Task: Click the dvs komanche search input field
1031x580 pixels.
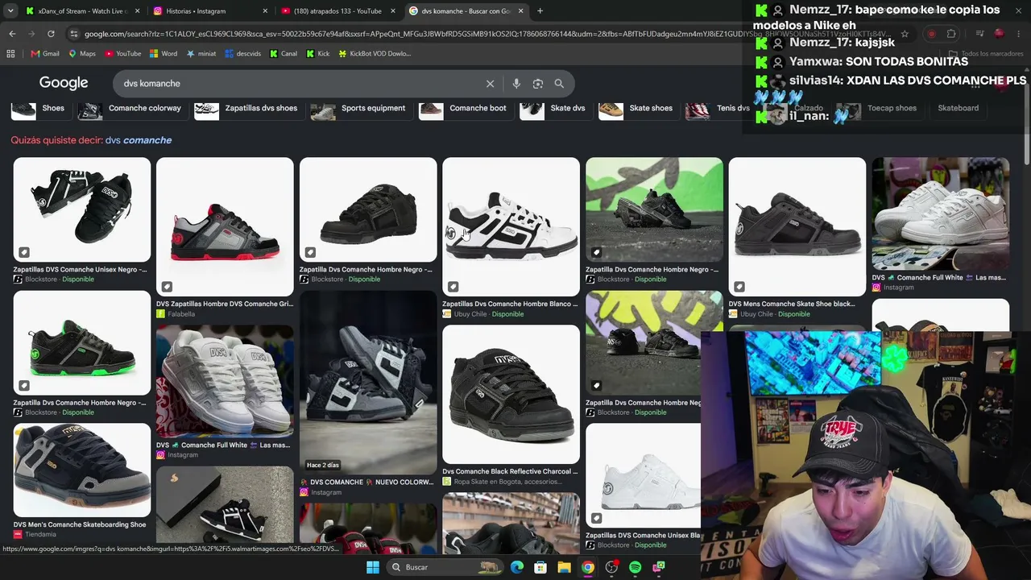Action: pyautogui.click(x=298, y=84)
